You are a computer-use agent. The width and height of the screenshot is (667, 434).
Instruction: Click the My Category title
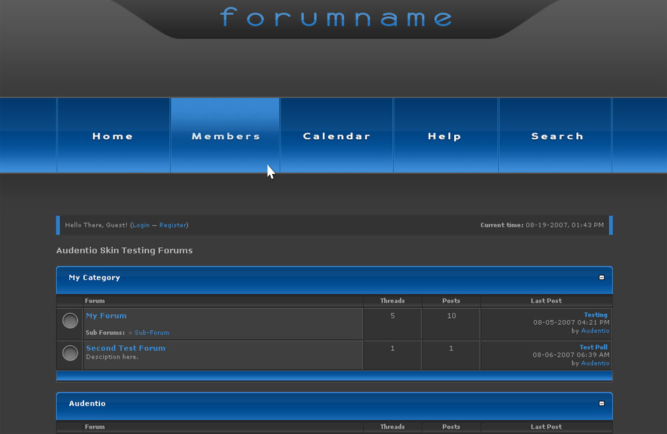tap(95, 277)
